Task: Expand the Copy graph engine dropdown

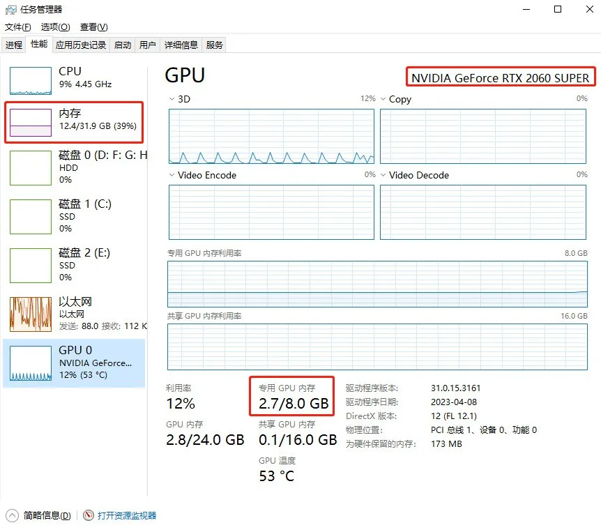Action: point(383,99)
